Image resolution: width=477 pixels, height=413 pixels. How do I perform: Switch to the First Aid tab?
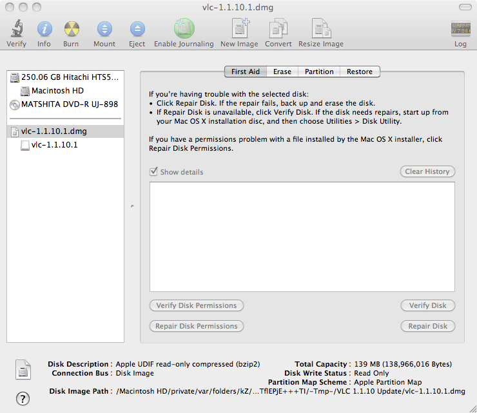246,72
